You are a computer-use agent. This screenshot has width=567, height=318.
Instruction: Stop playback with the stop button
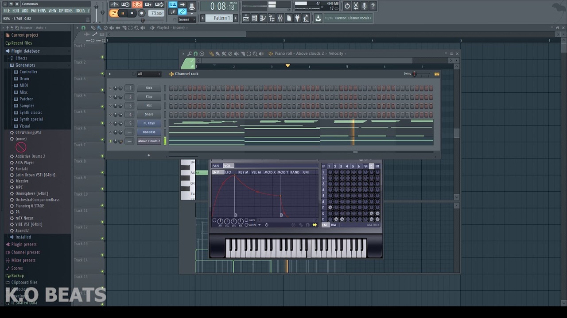click(x=132, y=13)
